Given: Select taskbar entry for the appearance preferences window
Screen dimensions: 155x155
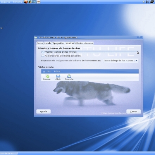Looking at the screenshot, I should (x=9, y=153).
